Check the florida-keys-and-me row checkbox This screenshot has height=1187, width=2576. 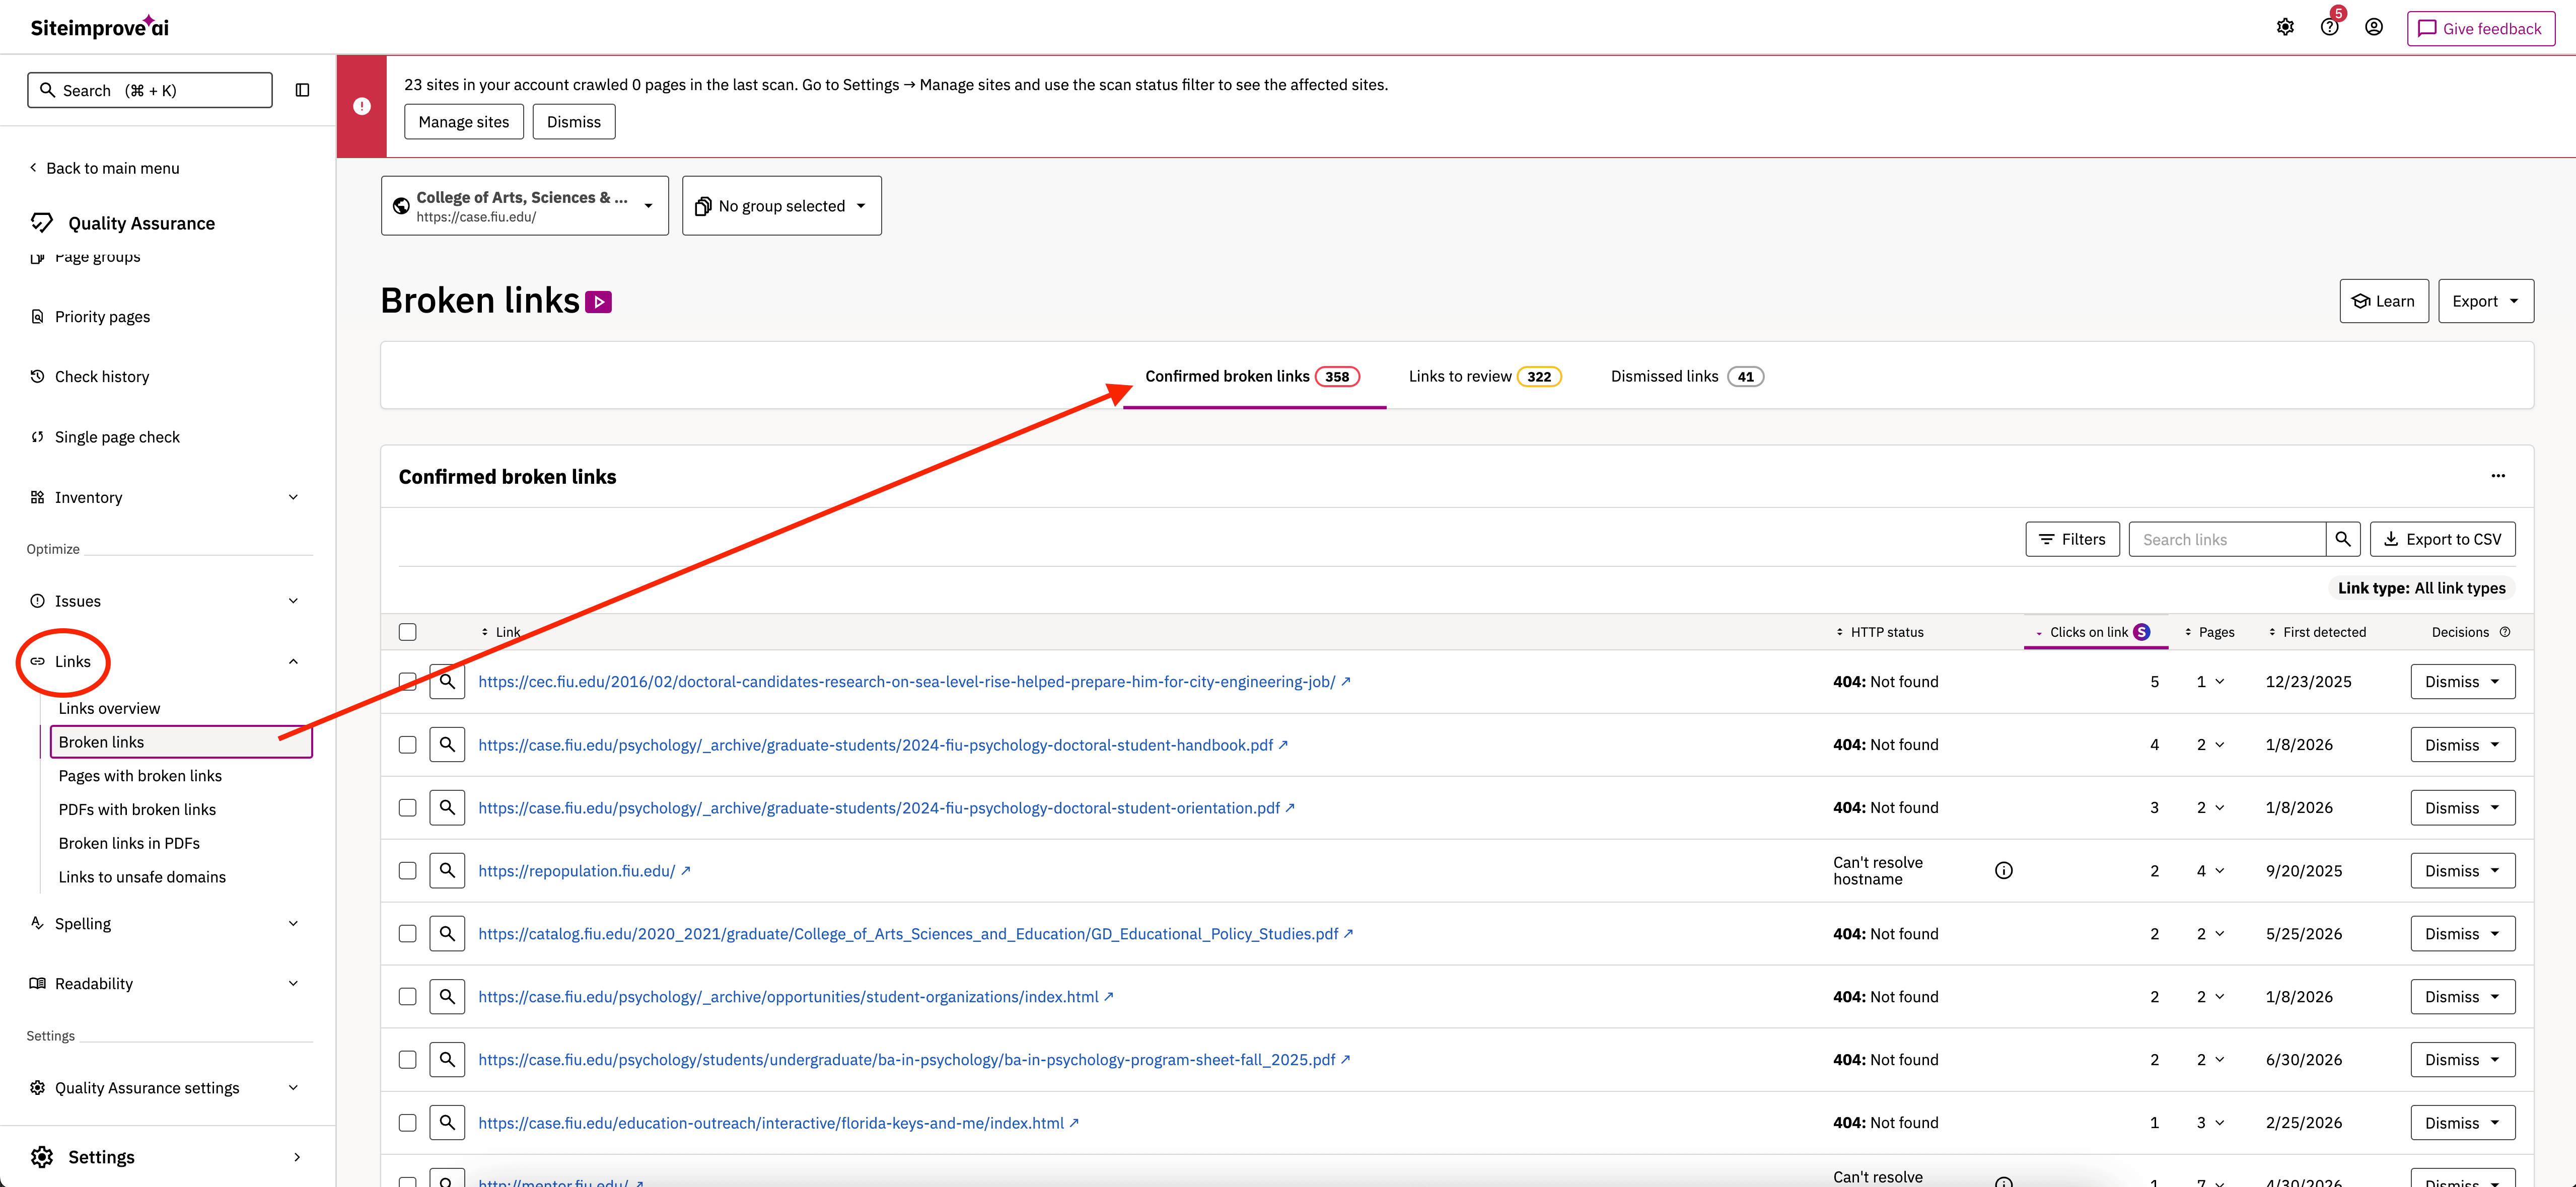pyautogui.click(x=407, y=1122)
